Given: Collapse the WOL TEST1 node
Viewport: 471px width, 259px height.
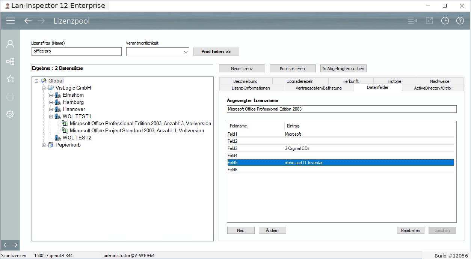Looking at the screenshot, I should [51, 116].
